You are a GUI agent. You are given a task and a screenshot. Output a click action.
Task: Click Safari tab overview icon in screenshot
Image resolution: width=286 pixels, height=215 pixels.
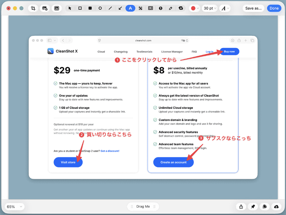click(252, 40)
